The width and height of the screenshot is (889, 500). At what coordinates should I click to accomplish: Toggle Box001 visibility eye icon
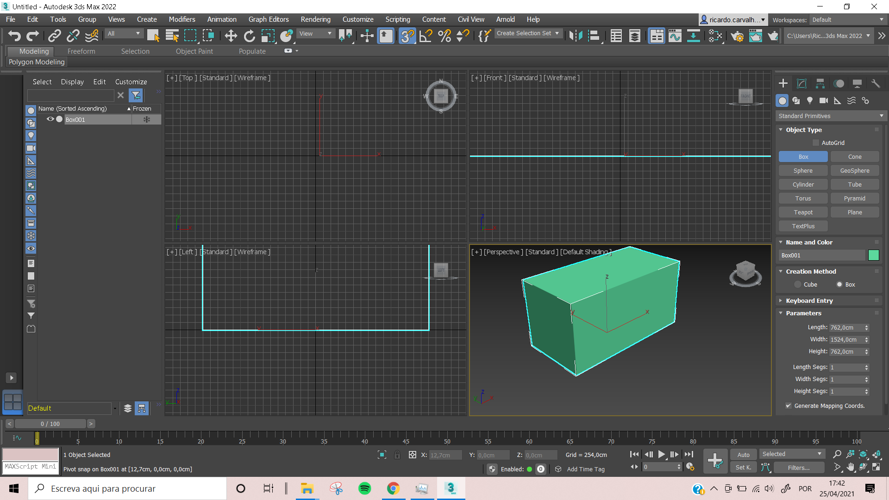coord(50,119)
